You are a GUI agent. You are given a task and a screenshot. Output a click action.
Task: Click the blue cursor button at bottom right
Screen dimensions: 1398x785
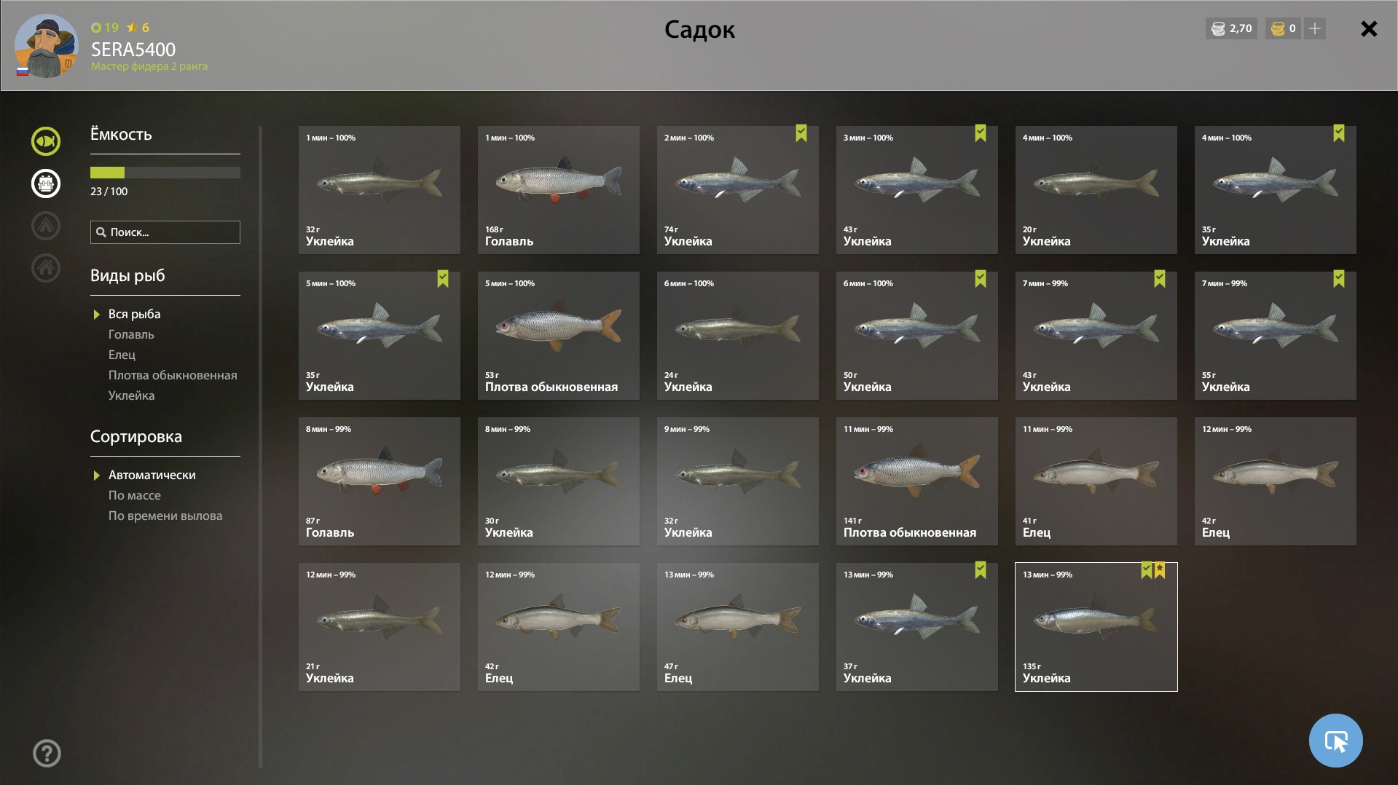coord(1335,741)
